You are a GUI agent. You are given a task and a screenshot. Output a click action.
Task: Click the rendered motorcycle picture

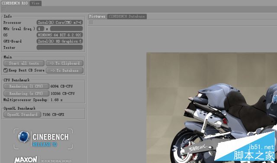pos(212,108)
